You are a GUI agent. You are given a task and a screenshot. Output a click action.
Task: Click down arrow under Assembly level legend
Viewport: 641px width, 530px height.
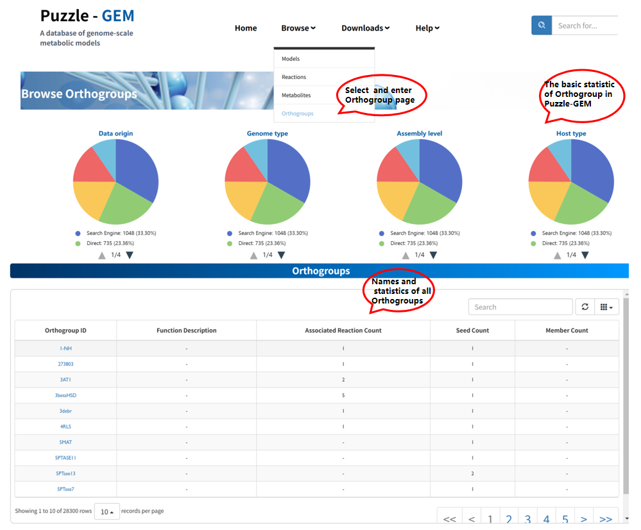point(433,255)
